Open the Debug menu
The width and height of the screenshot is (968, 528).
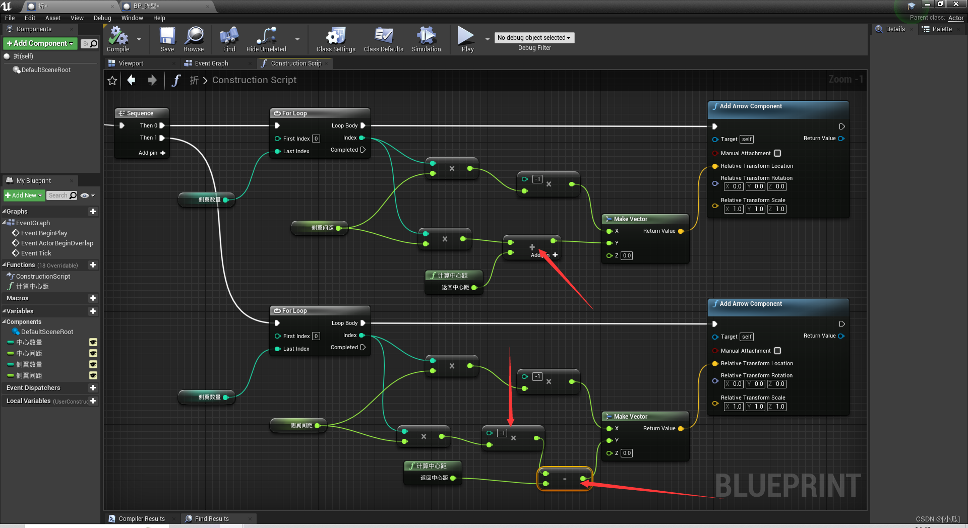102,18
